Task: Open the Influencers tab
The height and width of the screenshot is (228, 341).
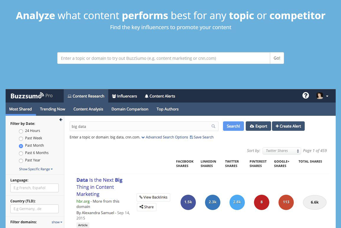Action: [124, 96]
